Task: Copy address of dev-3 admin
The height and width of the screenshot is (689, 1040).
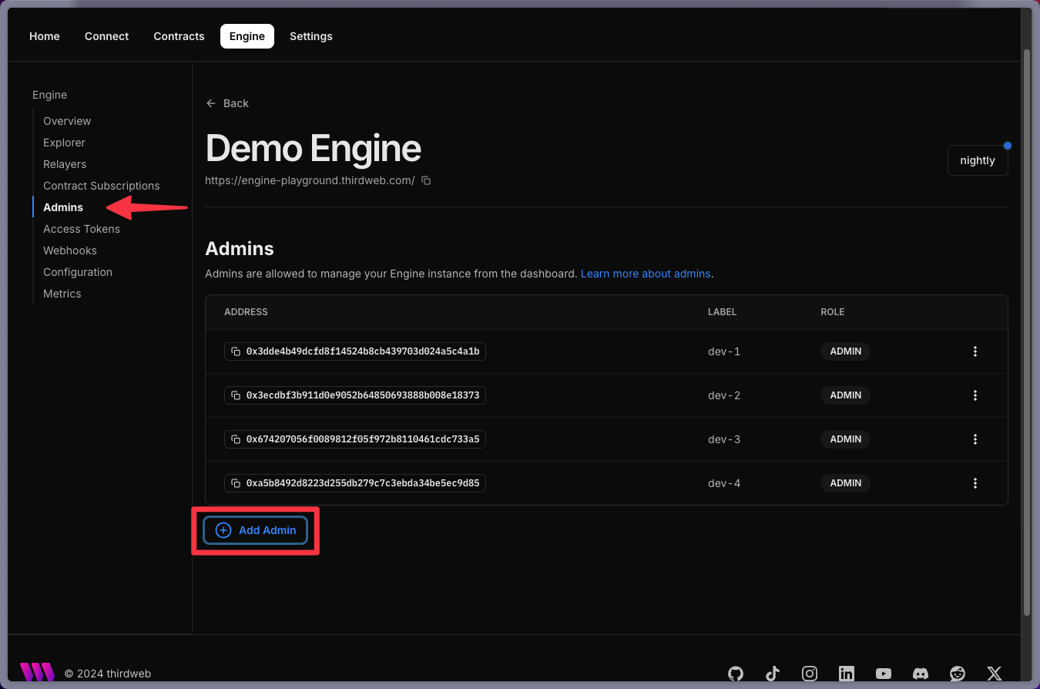Action: tap(236, 439)
